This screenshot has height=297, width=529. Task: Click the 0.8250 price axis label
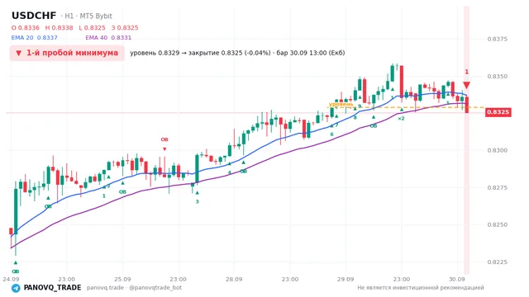coord(498,224)
